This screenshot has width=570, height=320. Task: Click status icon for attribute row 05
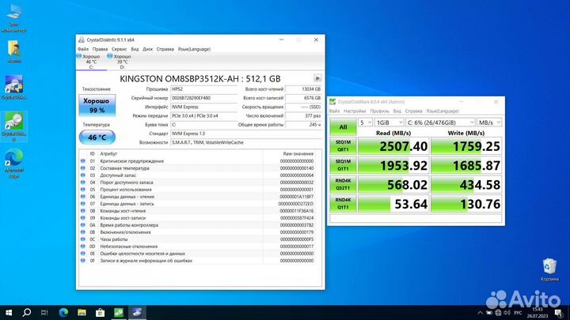point(83,190)
